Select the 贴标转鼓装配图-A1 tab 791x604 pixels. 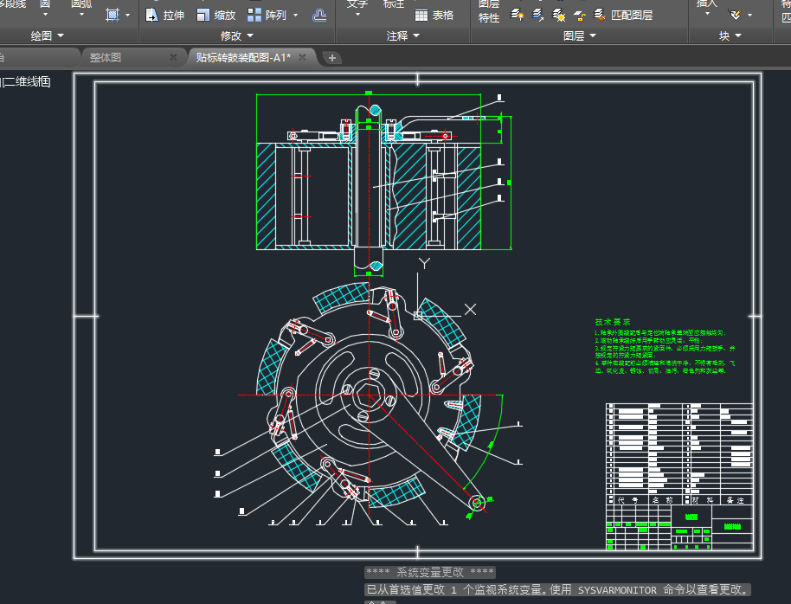coord(242,57)
